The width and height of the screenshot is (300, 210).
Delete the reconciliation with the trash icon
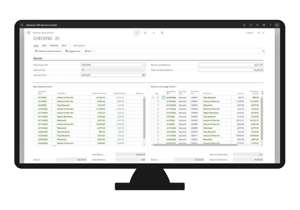click(x=162, y=32)
